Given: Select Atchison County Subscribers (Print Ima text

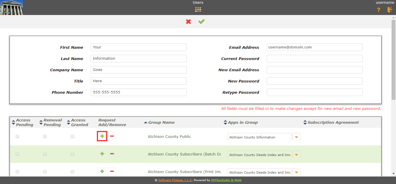Looking at the screenshot, I should (x=184, y=172).
